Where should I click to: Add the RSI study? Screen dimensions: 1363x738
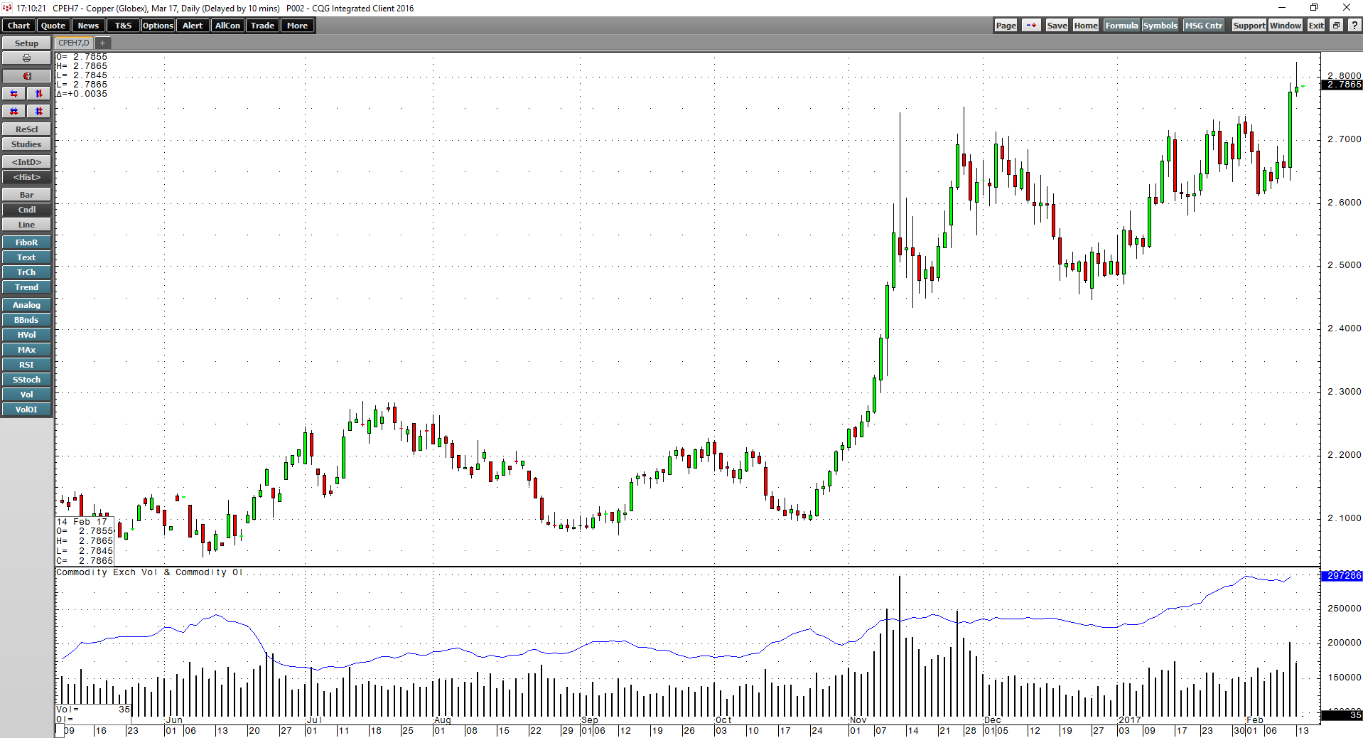(x=26, y=365)
